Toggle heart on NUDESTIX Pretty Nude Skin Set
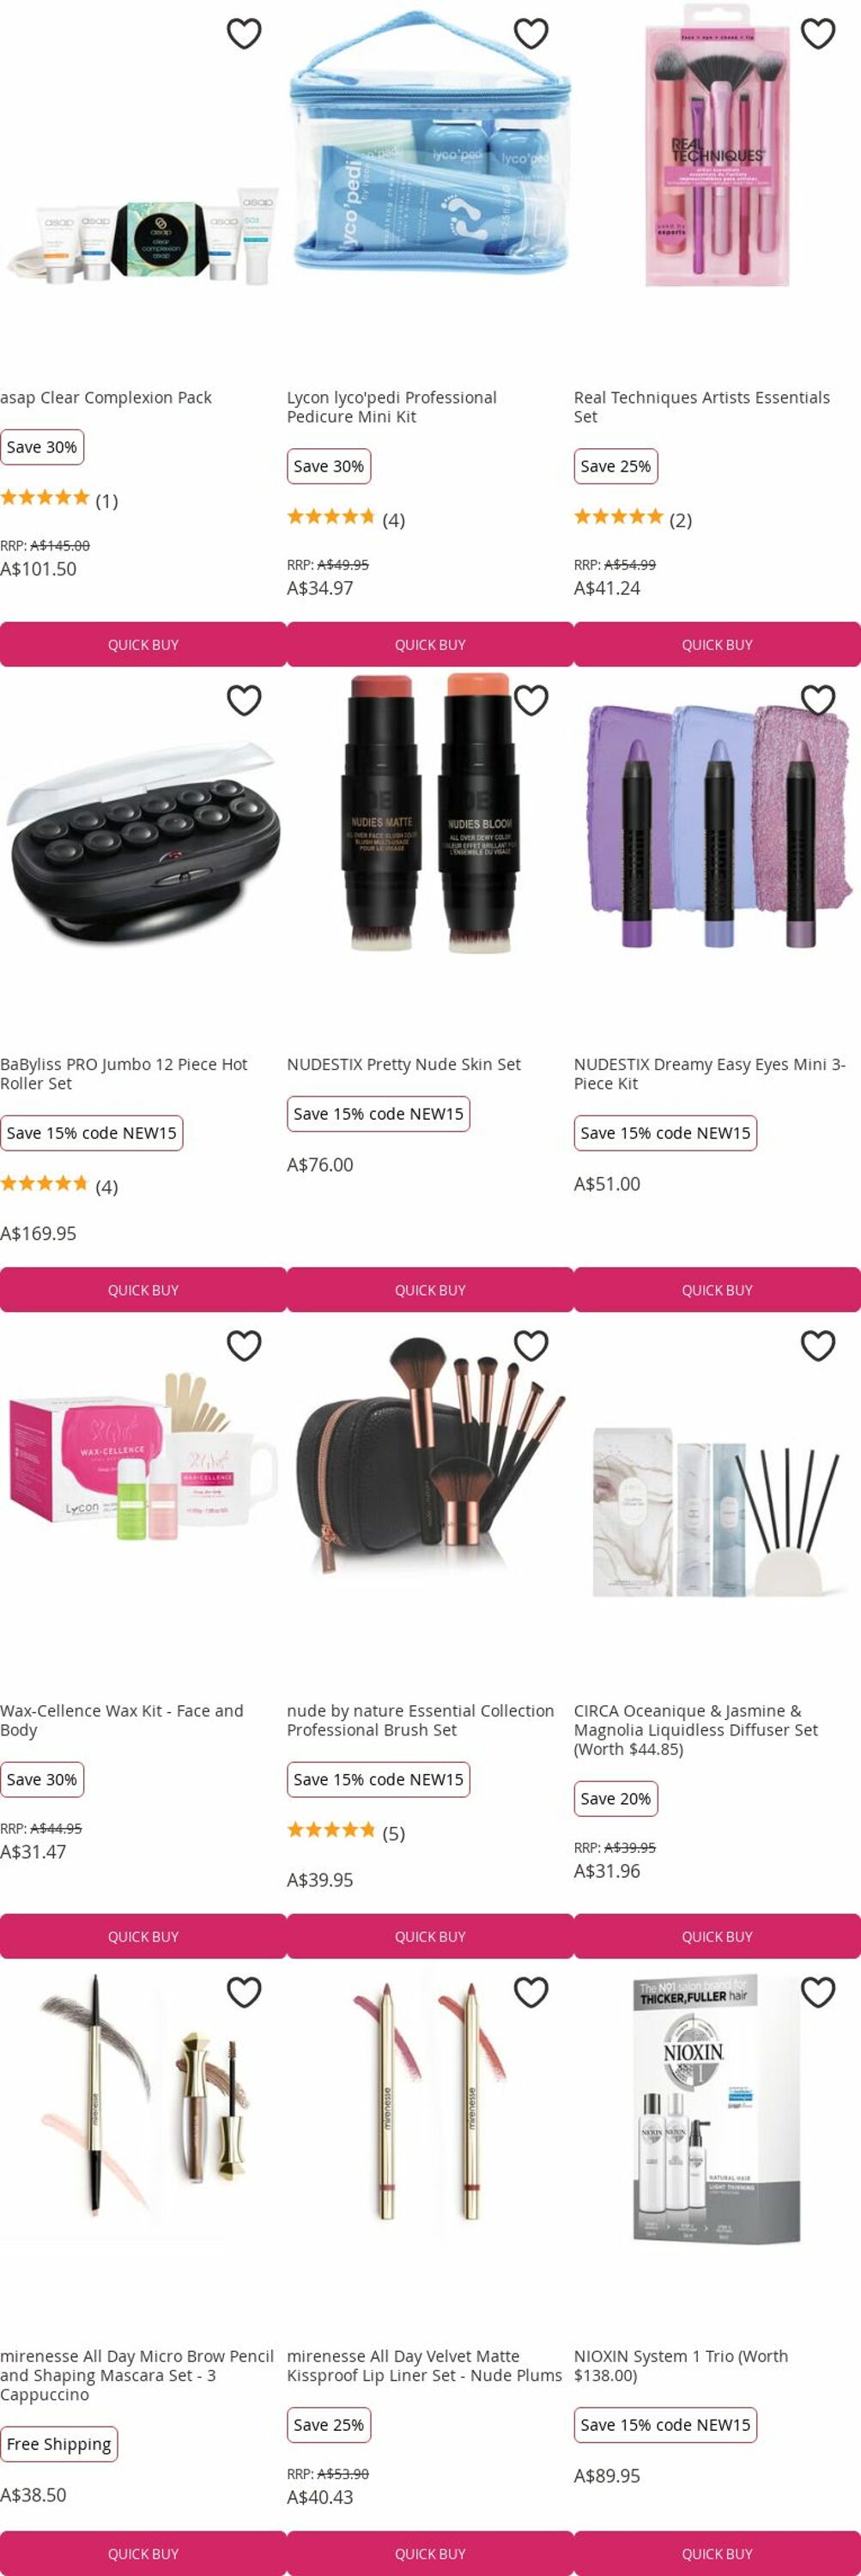Screen dimensions: 861x2576 click(531, 700)
